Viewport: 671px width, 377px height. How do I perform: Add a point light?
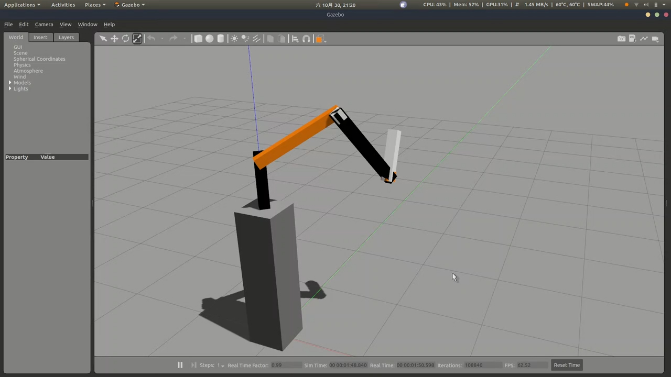[234, 39]
